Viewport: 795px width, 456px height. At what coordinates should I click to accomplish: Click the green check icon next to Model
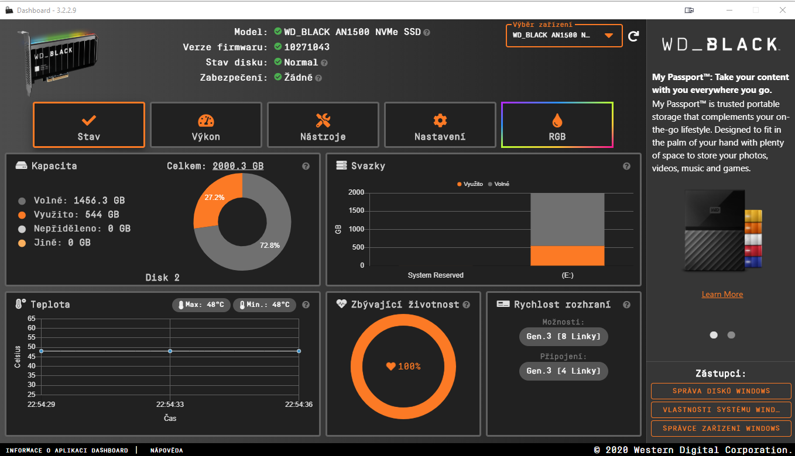coord(277,32)
